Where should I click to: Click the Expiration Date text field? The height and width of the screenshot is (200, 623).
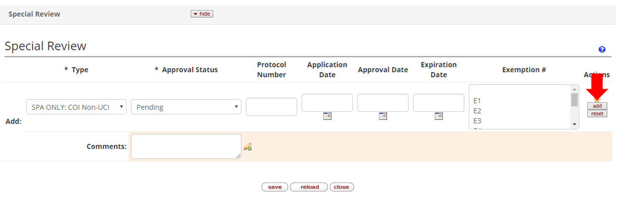pyautogui.click(x=438, y=103)
